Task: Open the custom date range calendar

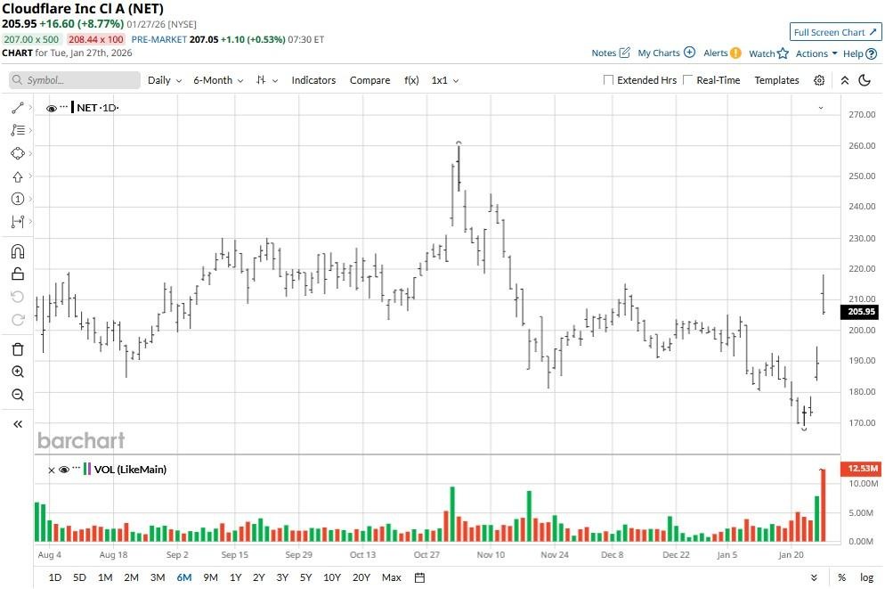Action: point(419,577)
